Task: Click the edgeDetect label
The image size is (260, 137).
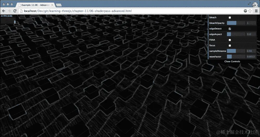Action: 215,29
